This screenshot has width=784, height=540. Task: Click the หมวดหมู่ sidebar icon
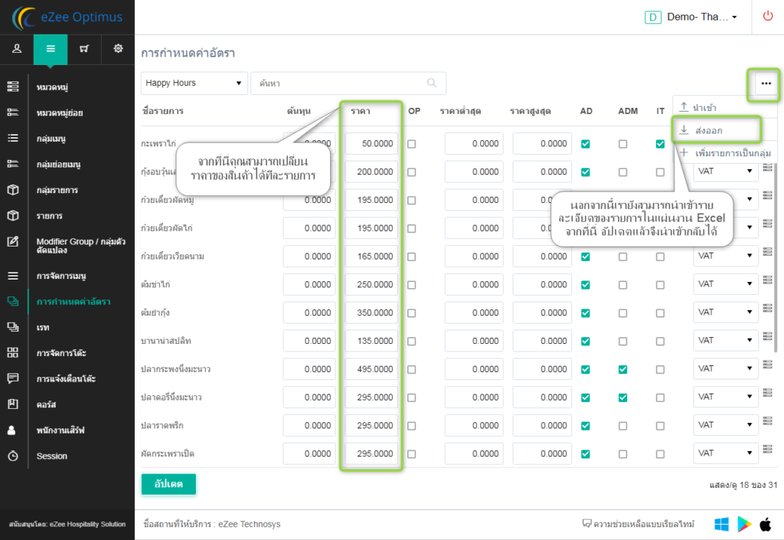click(x=13, y=87)
